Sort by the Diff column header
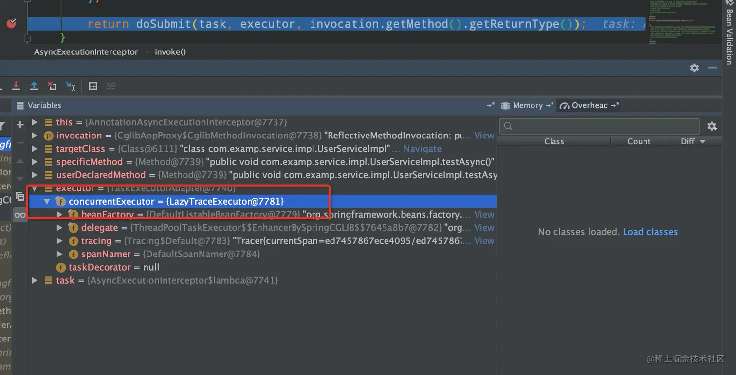Screen dimensions: 736x375 [x=693, y=141]
